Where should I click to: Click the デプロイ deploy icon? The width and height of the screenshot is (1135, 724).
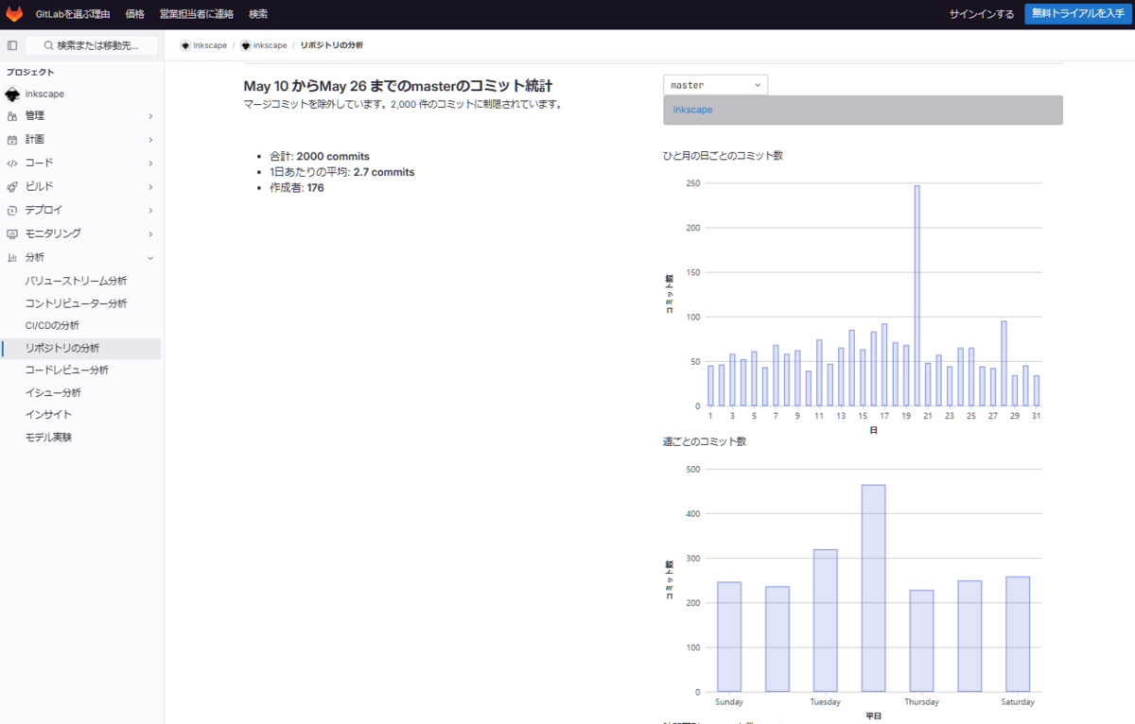[x=12, y=210]
